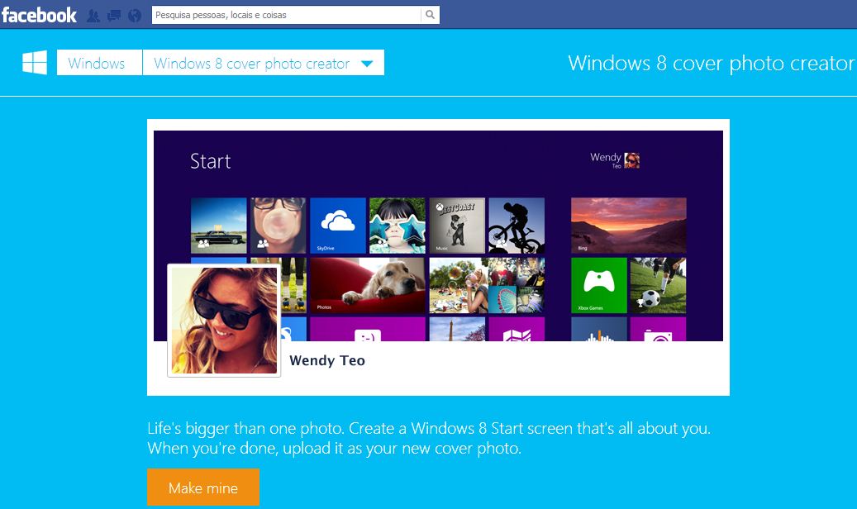Click the purple messaging smiley tile

367,329
